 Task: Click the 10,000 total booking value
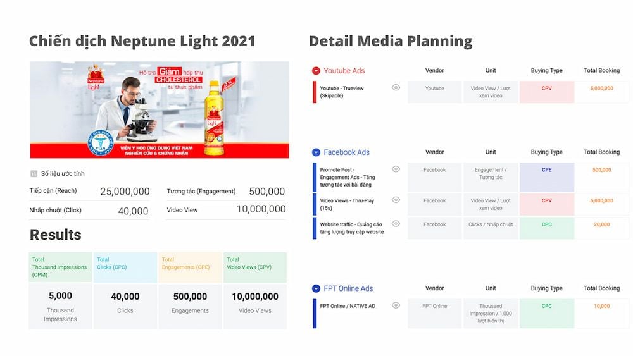[601, 307]
